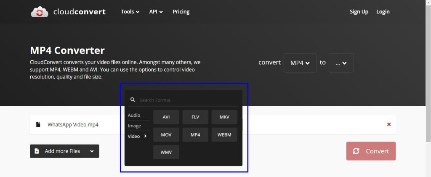Select the Audio format category
Screen dimensions: 431x177
(x=134, y=115)
